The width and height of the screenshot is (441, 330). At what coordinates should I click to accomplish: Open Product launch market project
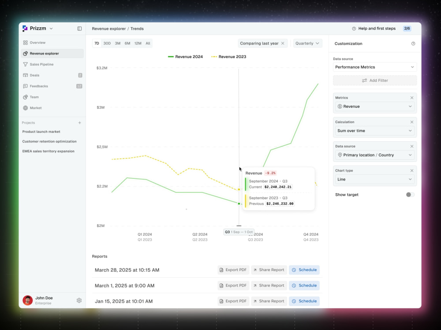[x=41, y=132]
